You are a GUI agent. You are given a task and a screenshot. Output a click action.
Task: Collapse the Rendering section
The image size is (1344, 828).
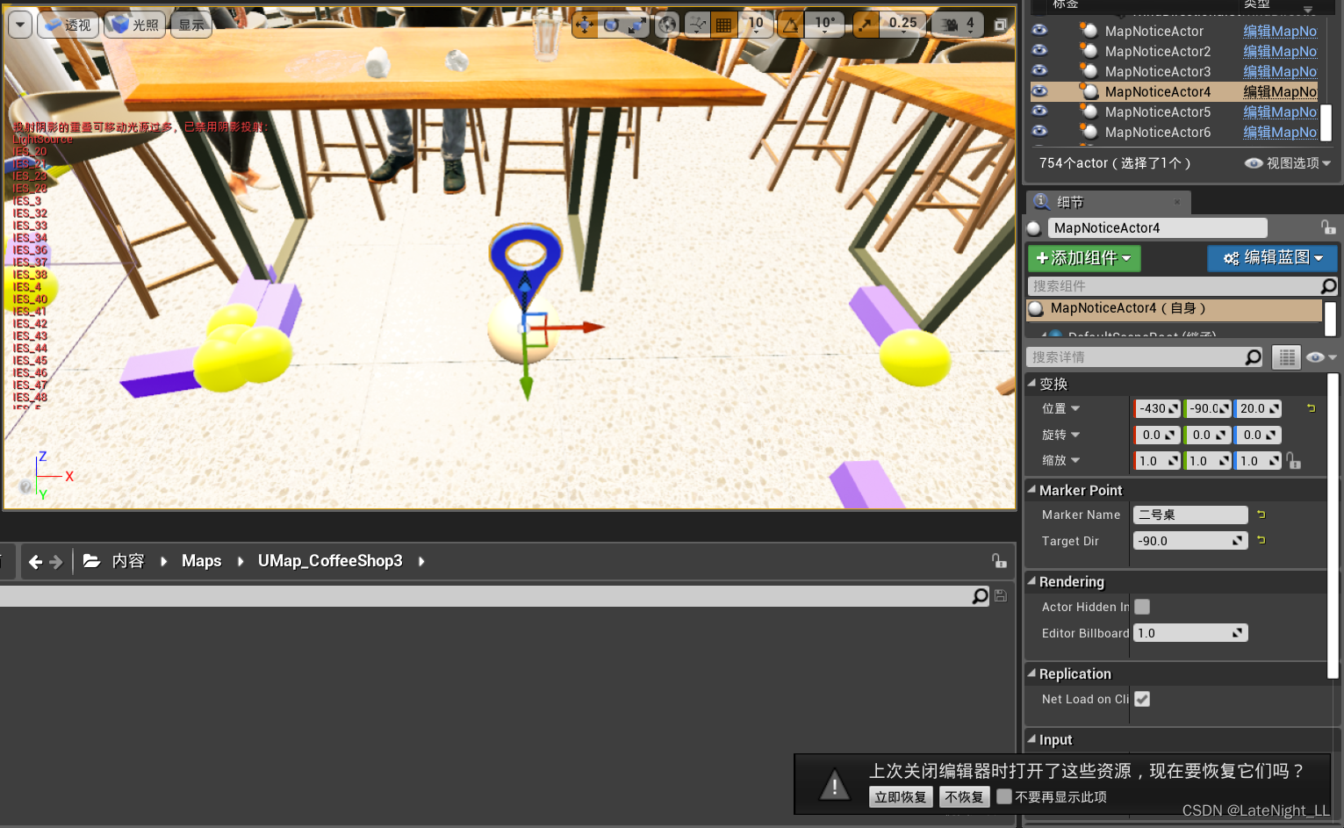(x=1032, y=581)
